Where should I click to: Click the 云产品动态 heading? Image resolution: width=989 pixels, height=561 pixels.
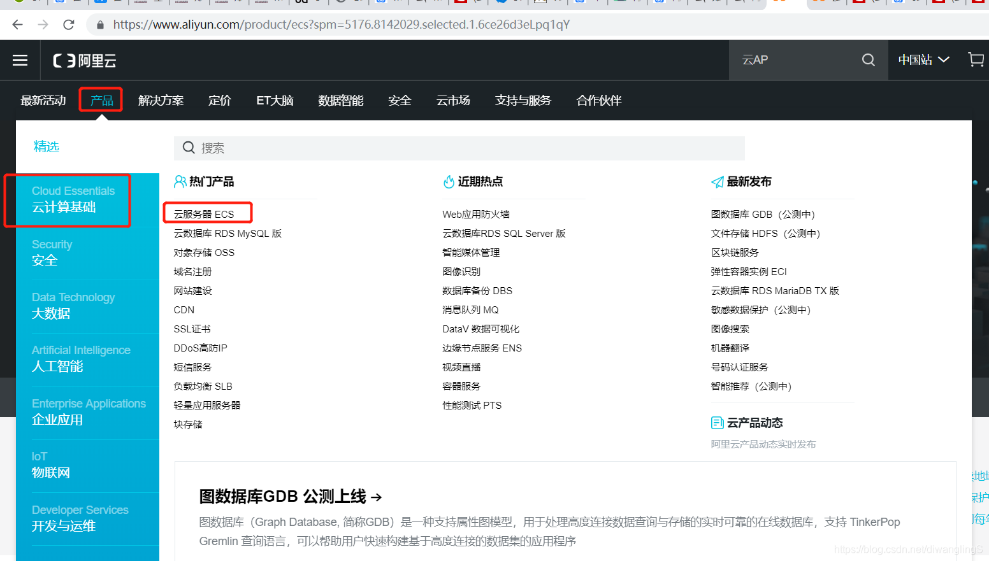tap(754, 423)
